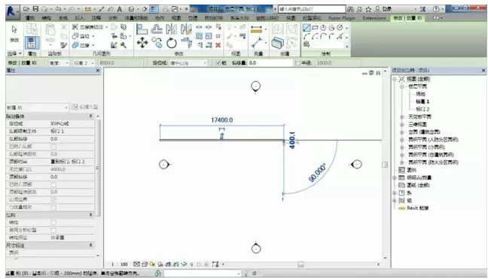The width and height of the screenshot is (488, 279).
Task: Open the Analyze ribbon tab
Action: pyautogui.click(x=113, y=18)
